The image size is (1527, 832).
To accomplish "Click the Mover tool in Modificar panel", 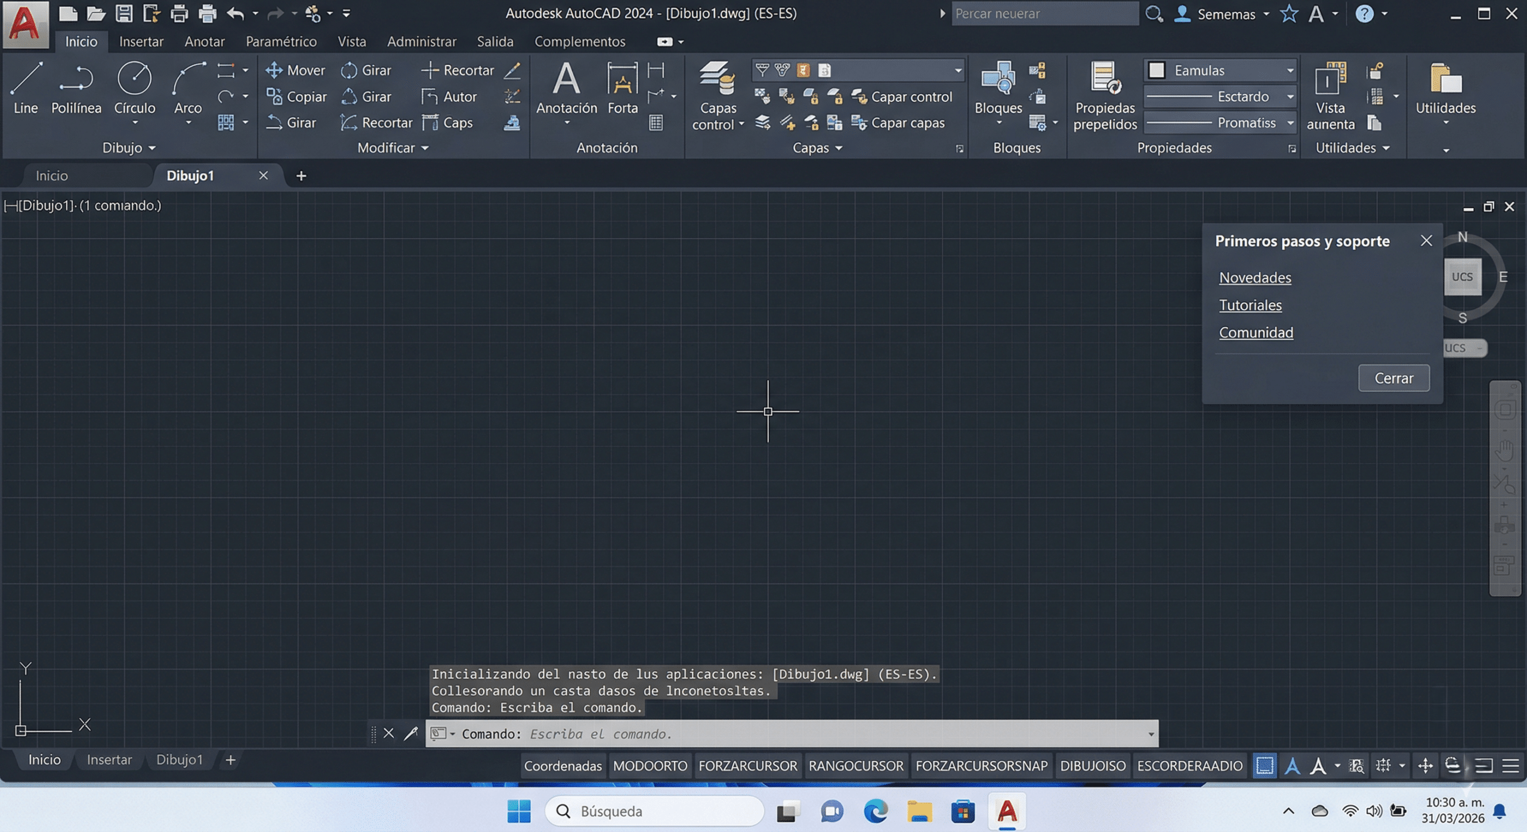I will 295,70.
